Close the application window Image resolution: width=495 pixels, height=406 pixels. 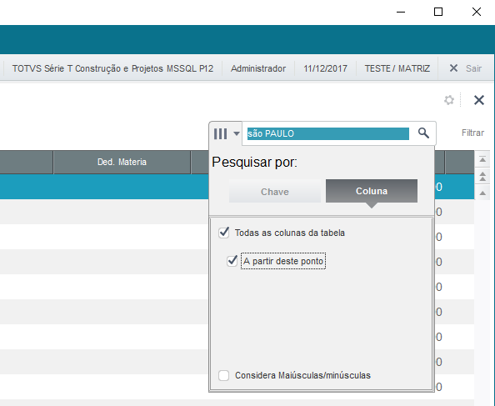(477, 12)
